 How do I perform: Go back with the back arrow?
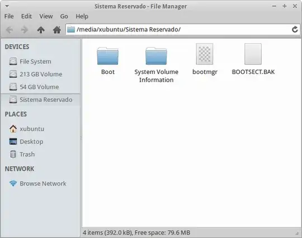click(x=10, y=30)
